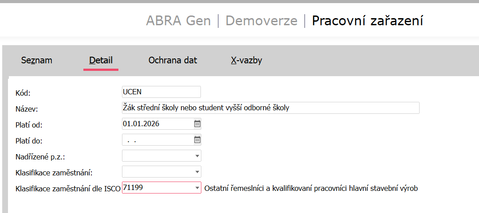Open the calendar picker for Platí do

pos(197,140)
